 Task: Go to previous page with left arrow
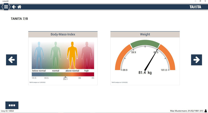tap(11, 60)
